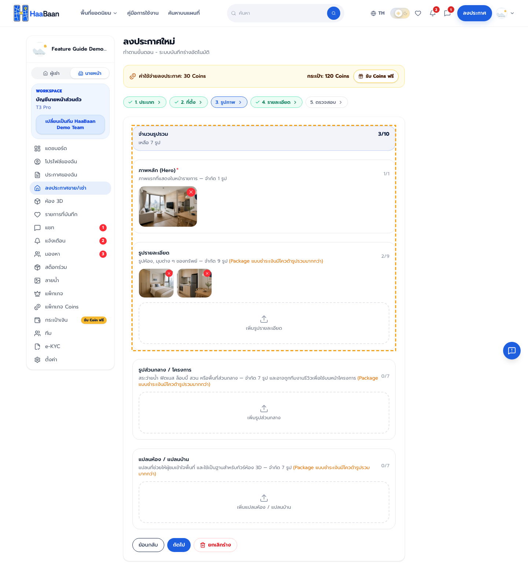
Task: Go to step 1. ประเภท
Action: [x=145, y=102]
